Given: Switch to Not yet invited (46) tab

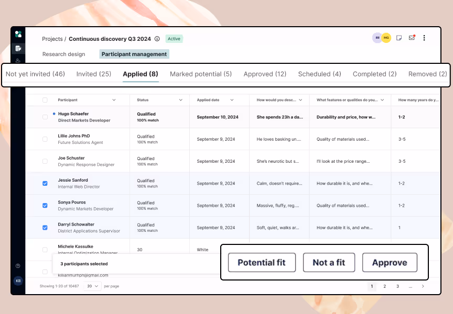Looking at the screenshot, I should (35, 74).
